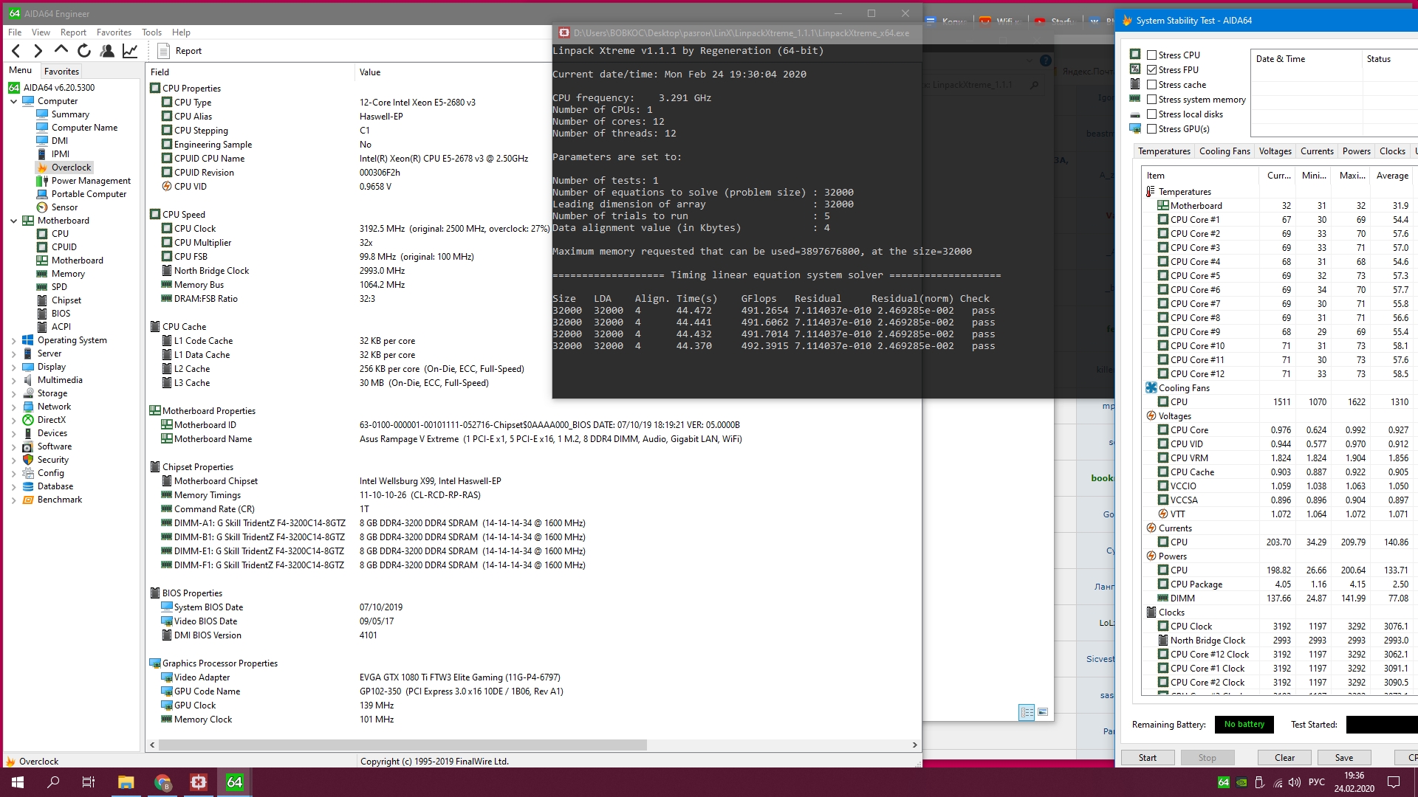
Task: Expand the Benchmark tree node
Action: tap(14, 500)
